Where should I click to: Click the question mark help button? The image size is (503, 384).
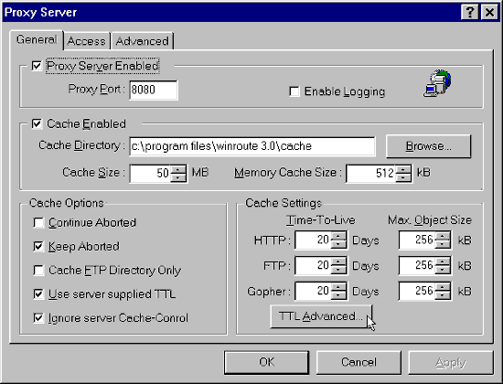tap(470, 13)
